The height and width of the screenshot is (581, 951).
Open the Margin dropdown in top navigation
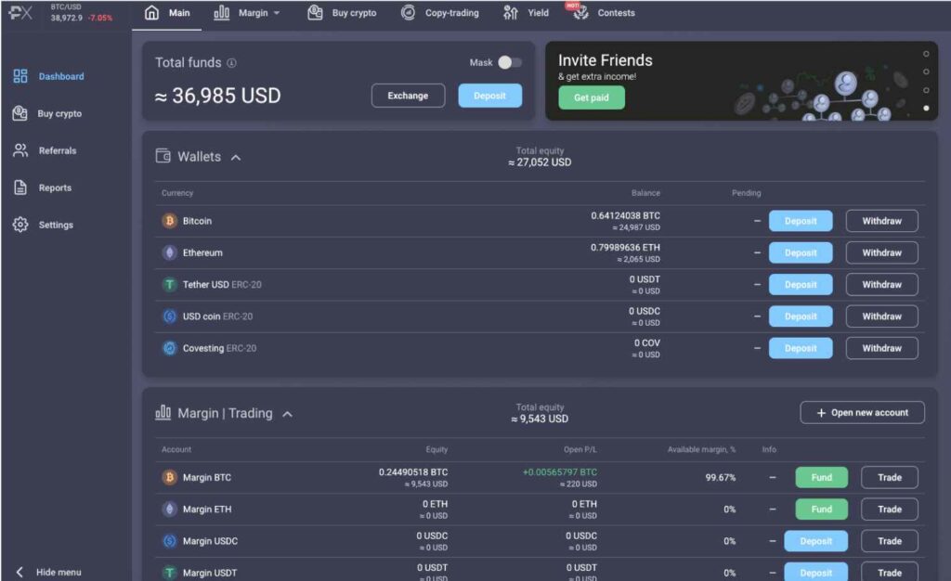pos(247,13)
